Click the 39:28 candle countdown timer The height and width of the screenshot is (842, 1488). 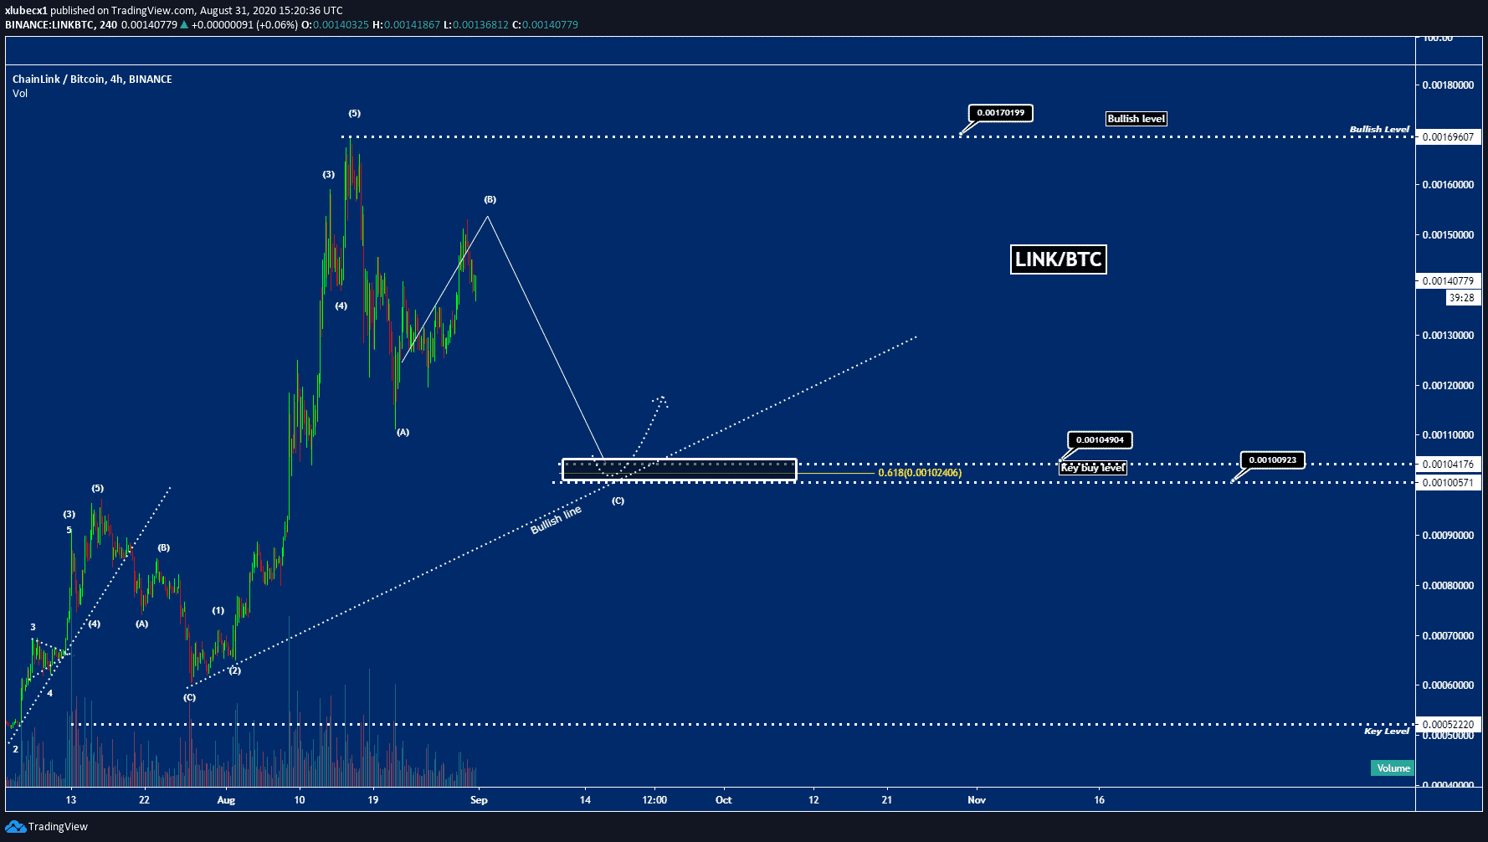[1461, 298]
